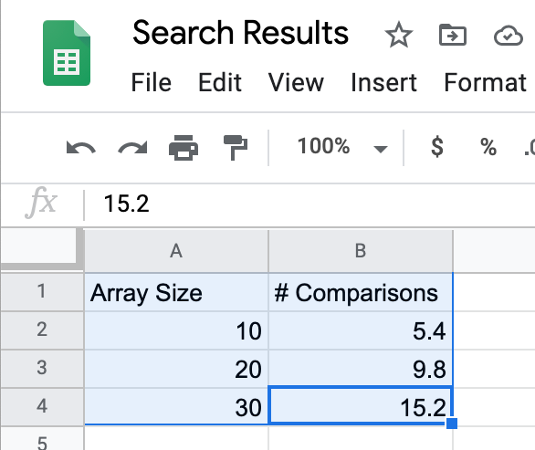Click the move to folder icon
Image resolution: width=535 pixels, height=450 pixels.
(453, 35)
